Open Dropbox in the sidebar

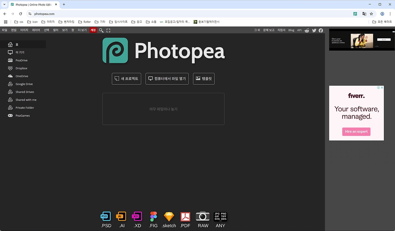tap(23, 68)
